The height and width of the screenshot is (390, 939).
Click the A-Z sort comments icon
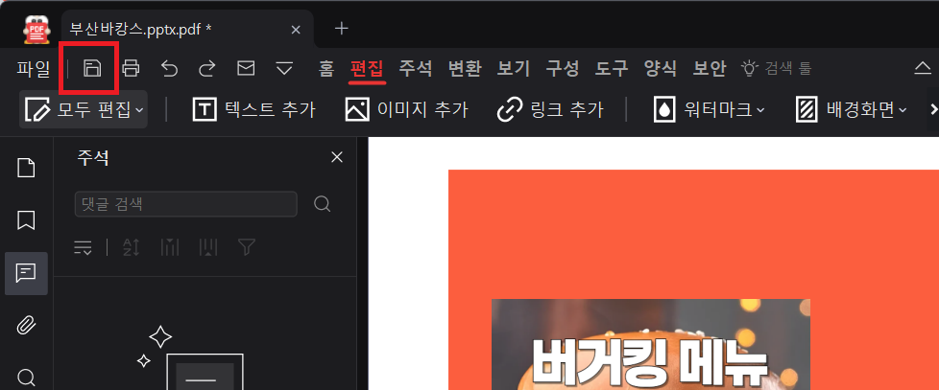coord(131,247)
